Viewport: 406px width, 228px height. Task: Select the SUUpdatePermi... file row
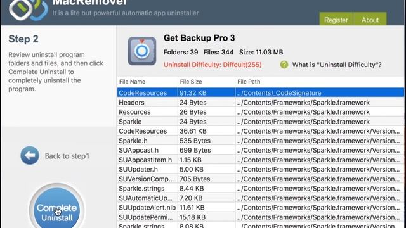pyautogui.click(x=261, y=217)
